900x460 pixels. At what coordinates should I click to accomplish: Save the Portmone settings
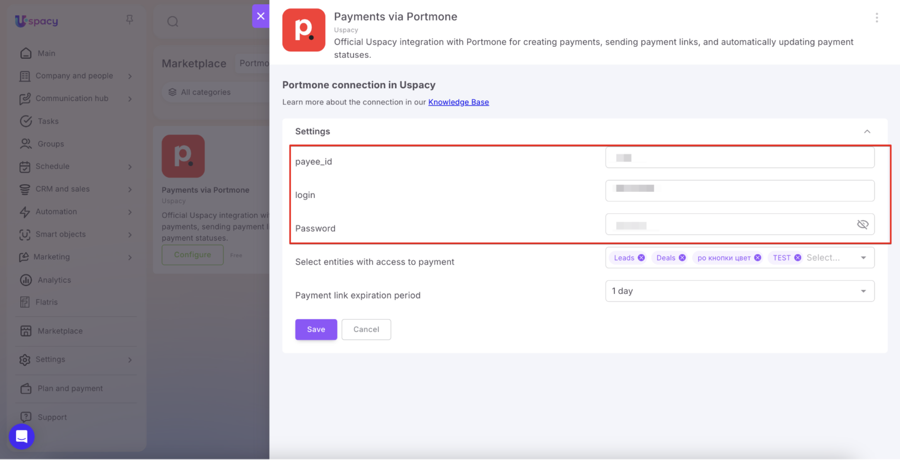pyautogui.click(x=316, y=329)
